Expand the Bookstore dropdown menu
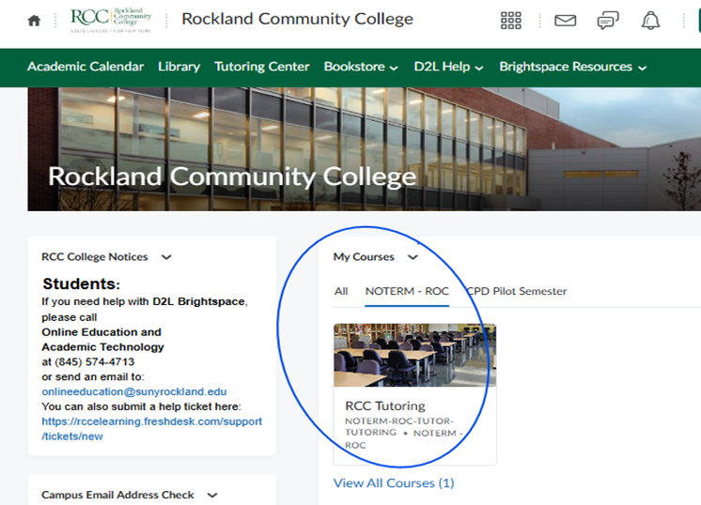This screenshot has height=505, width=701. (361, 67)
